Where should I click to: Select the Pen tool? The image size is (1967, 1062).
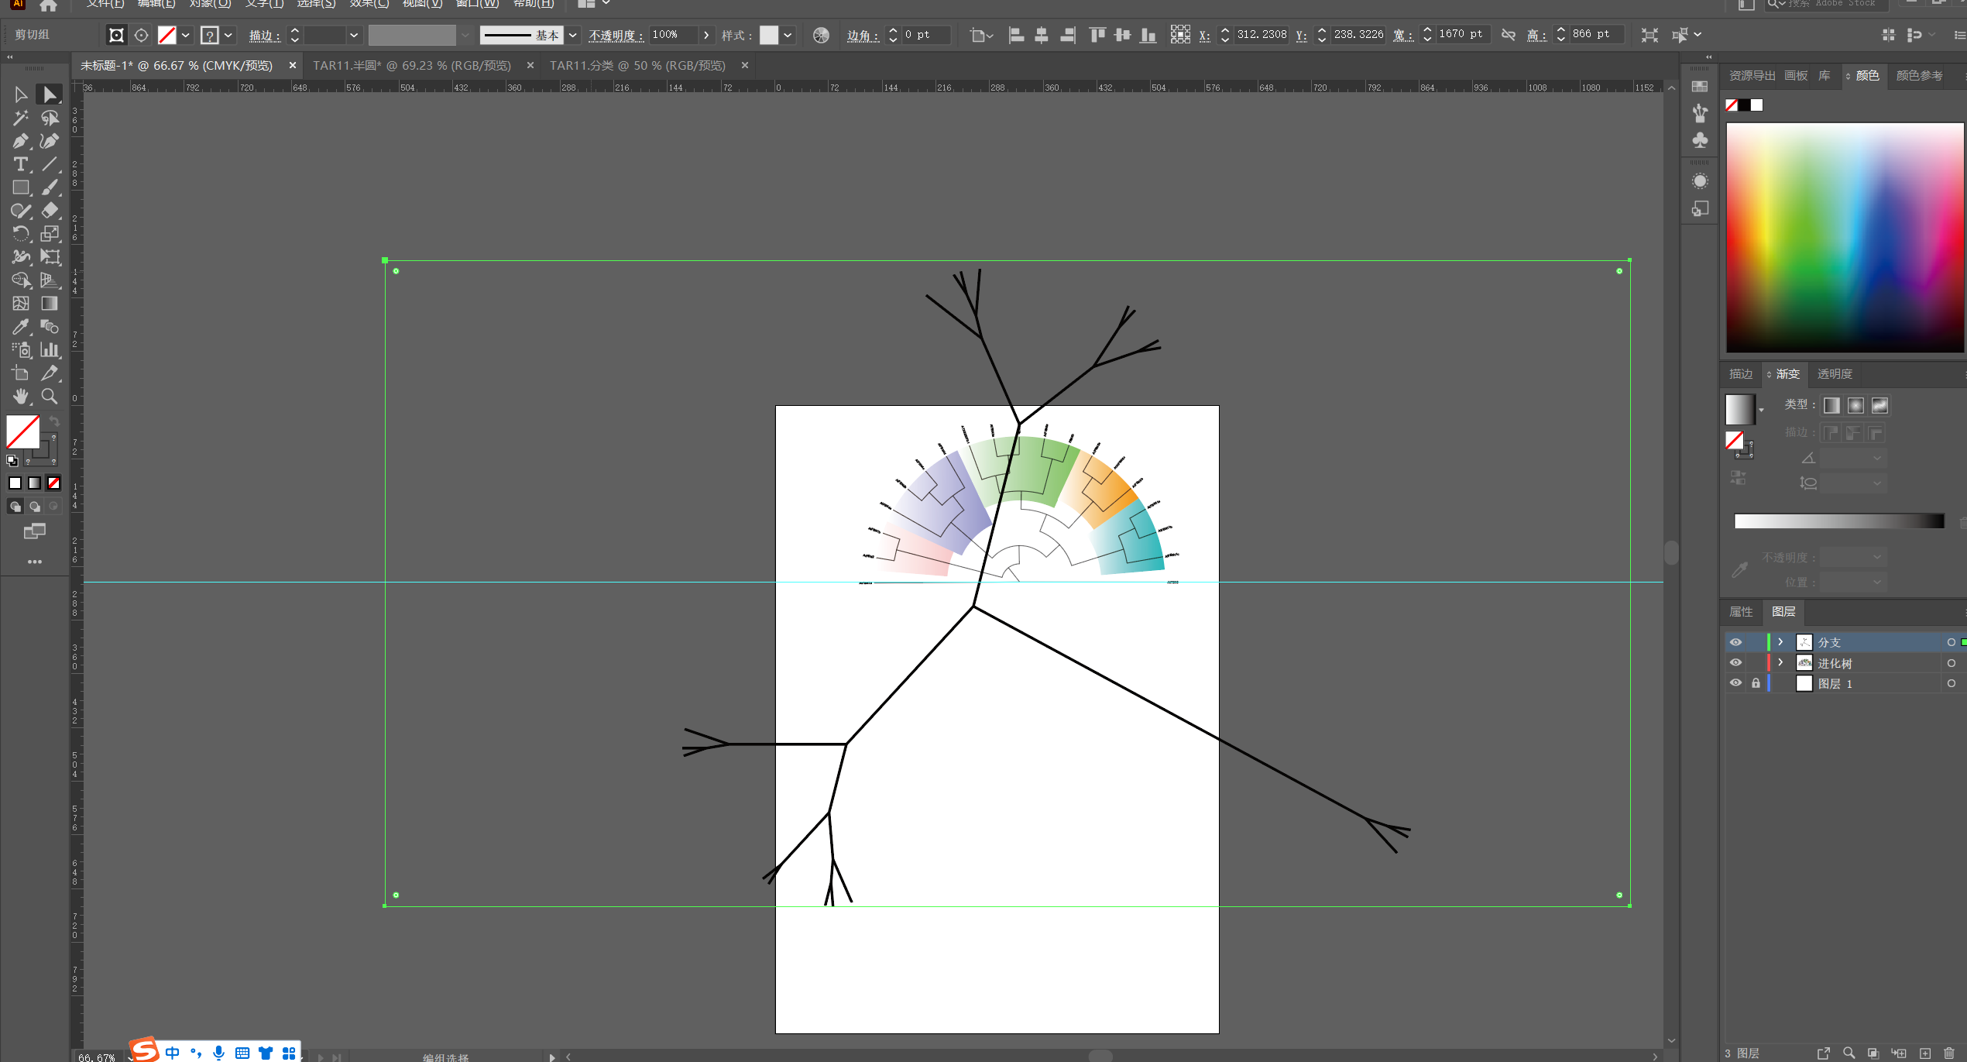click(20, 141)
